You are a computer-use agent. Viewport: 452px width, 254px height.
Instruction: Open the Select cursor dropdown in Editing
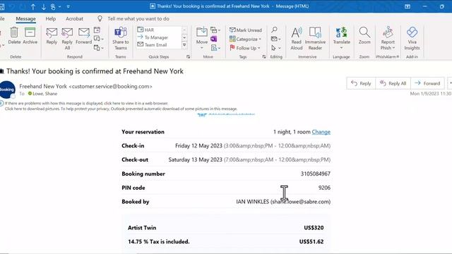point(276,48)
